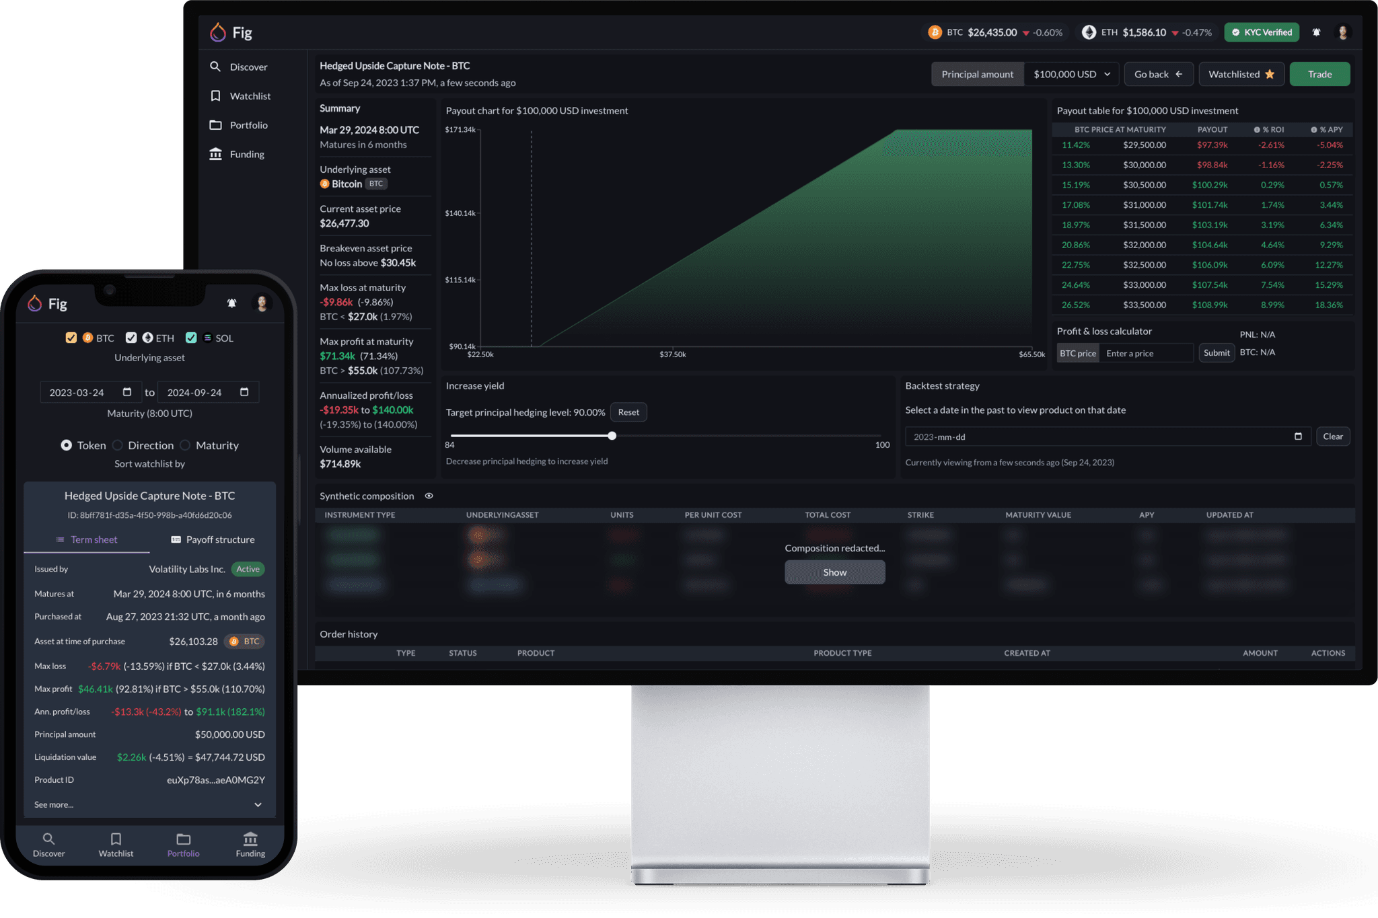Open Watchlist in desktop sidebar menu
This screenshot has width=1378, height=918.
250,96
